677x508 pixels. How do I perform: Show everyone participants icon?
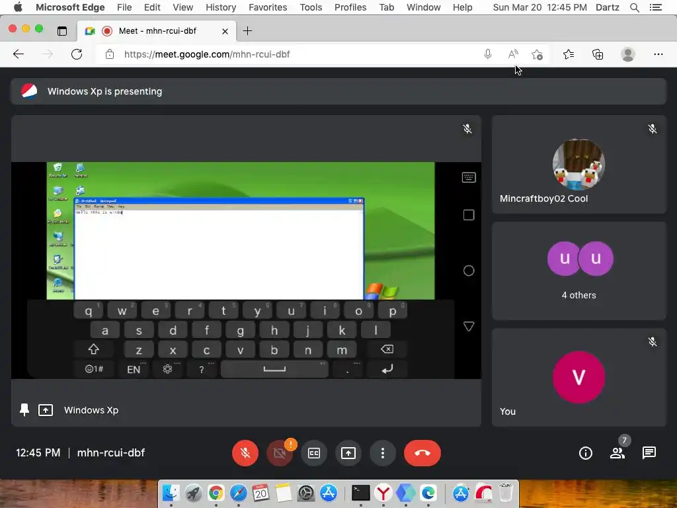617,452
